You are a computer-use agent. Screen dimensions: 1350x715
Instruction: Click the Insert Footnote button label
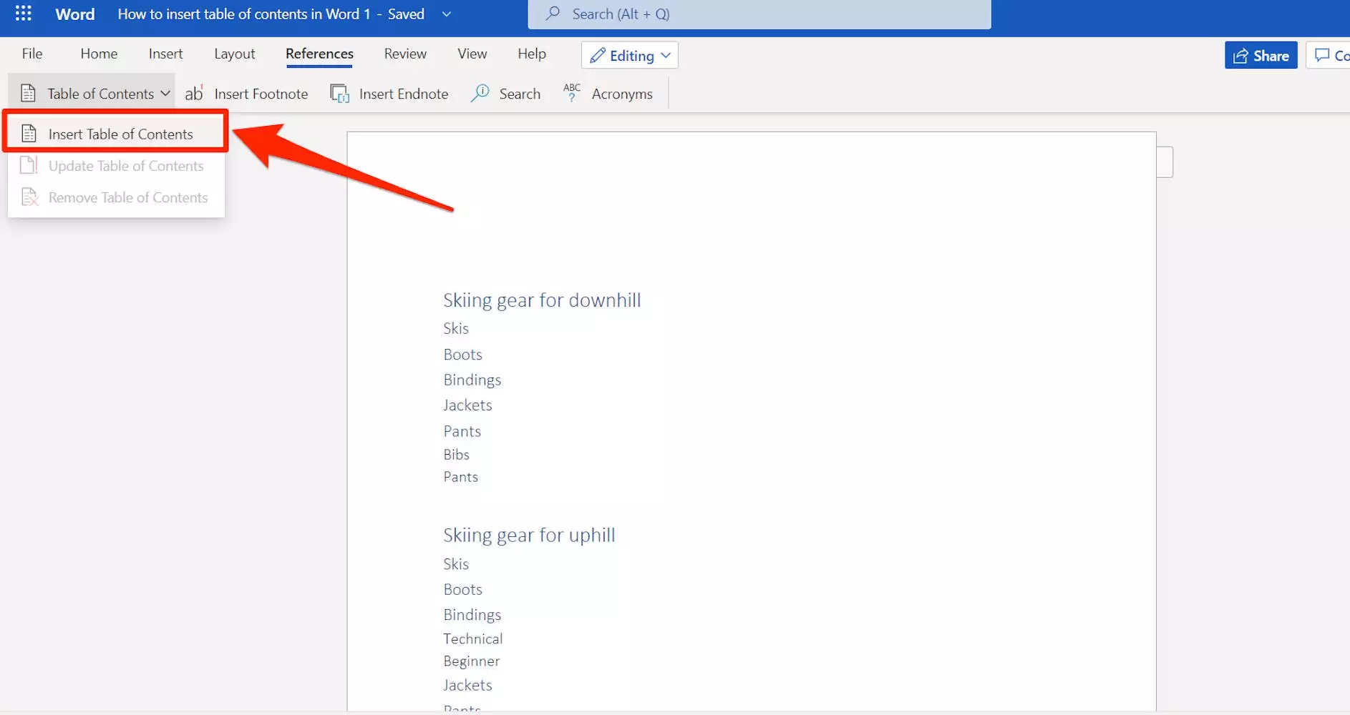point(261,94)
